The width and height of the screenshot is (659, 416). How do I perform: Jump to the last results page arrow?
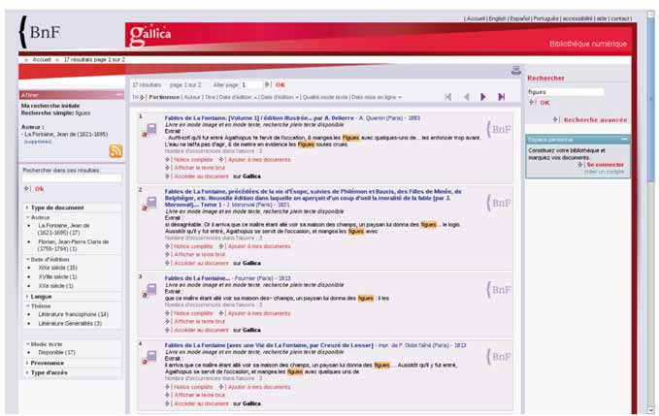tap(502, 97)
